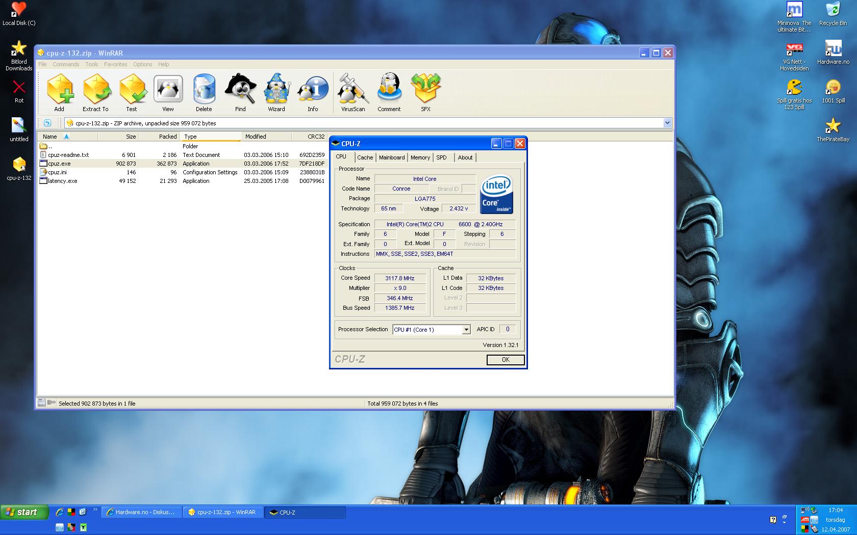Open the Options menu
This screenshot has width=857, height=535.
(x=143, y=64)
